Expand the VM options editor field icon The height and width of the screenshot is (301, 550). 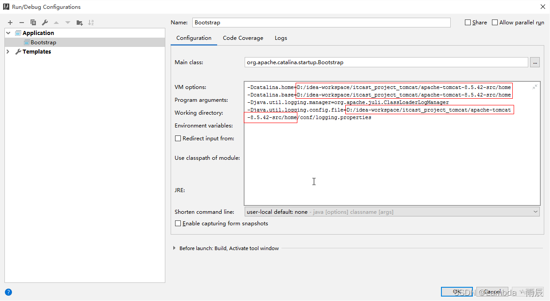coord(535,87)
